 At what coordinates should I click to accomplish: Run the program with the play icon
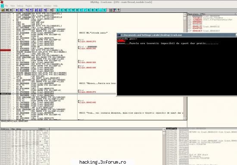[17, 10]
